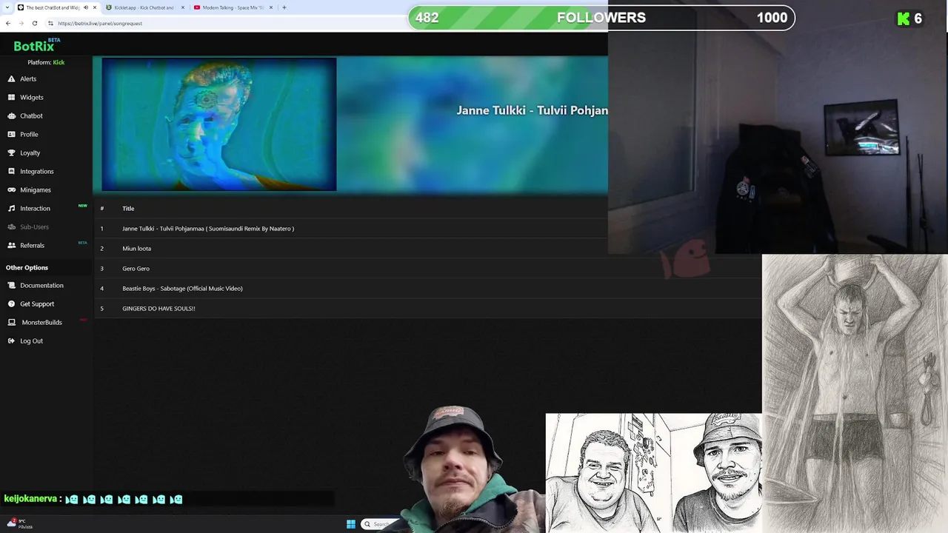Open the Minigames controller icon
Viewport: 948px width, 533px height.
click(12, 190)
